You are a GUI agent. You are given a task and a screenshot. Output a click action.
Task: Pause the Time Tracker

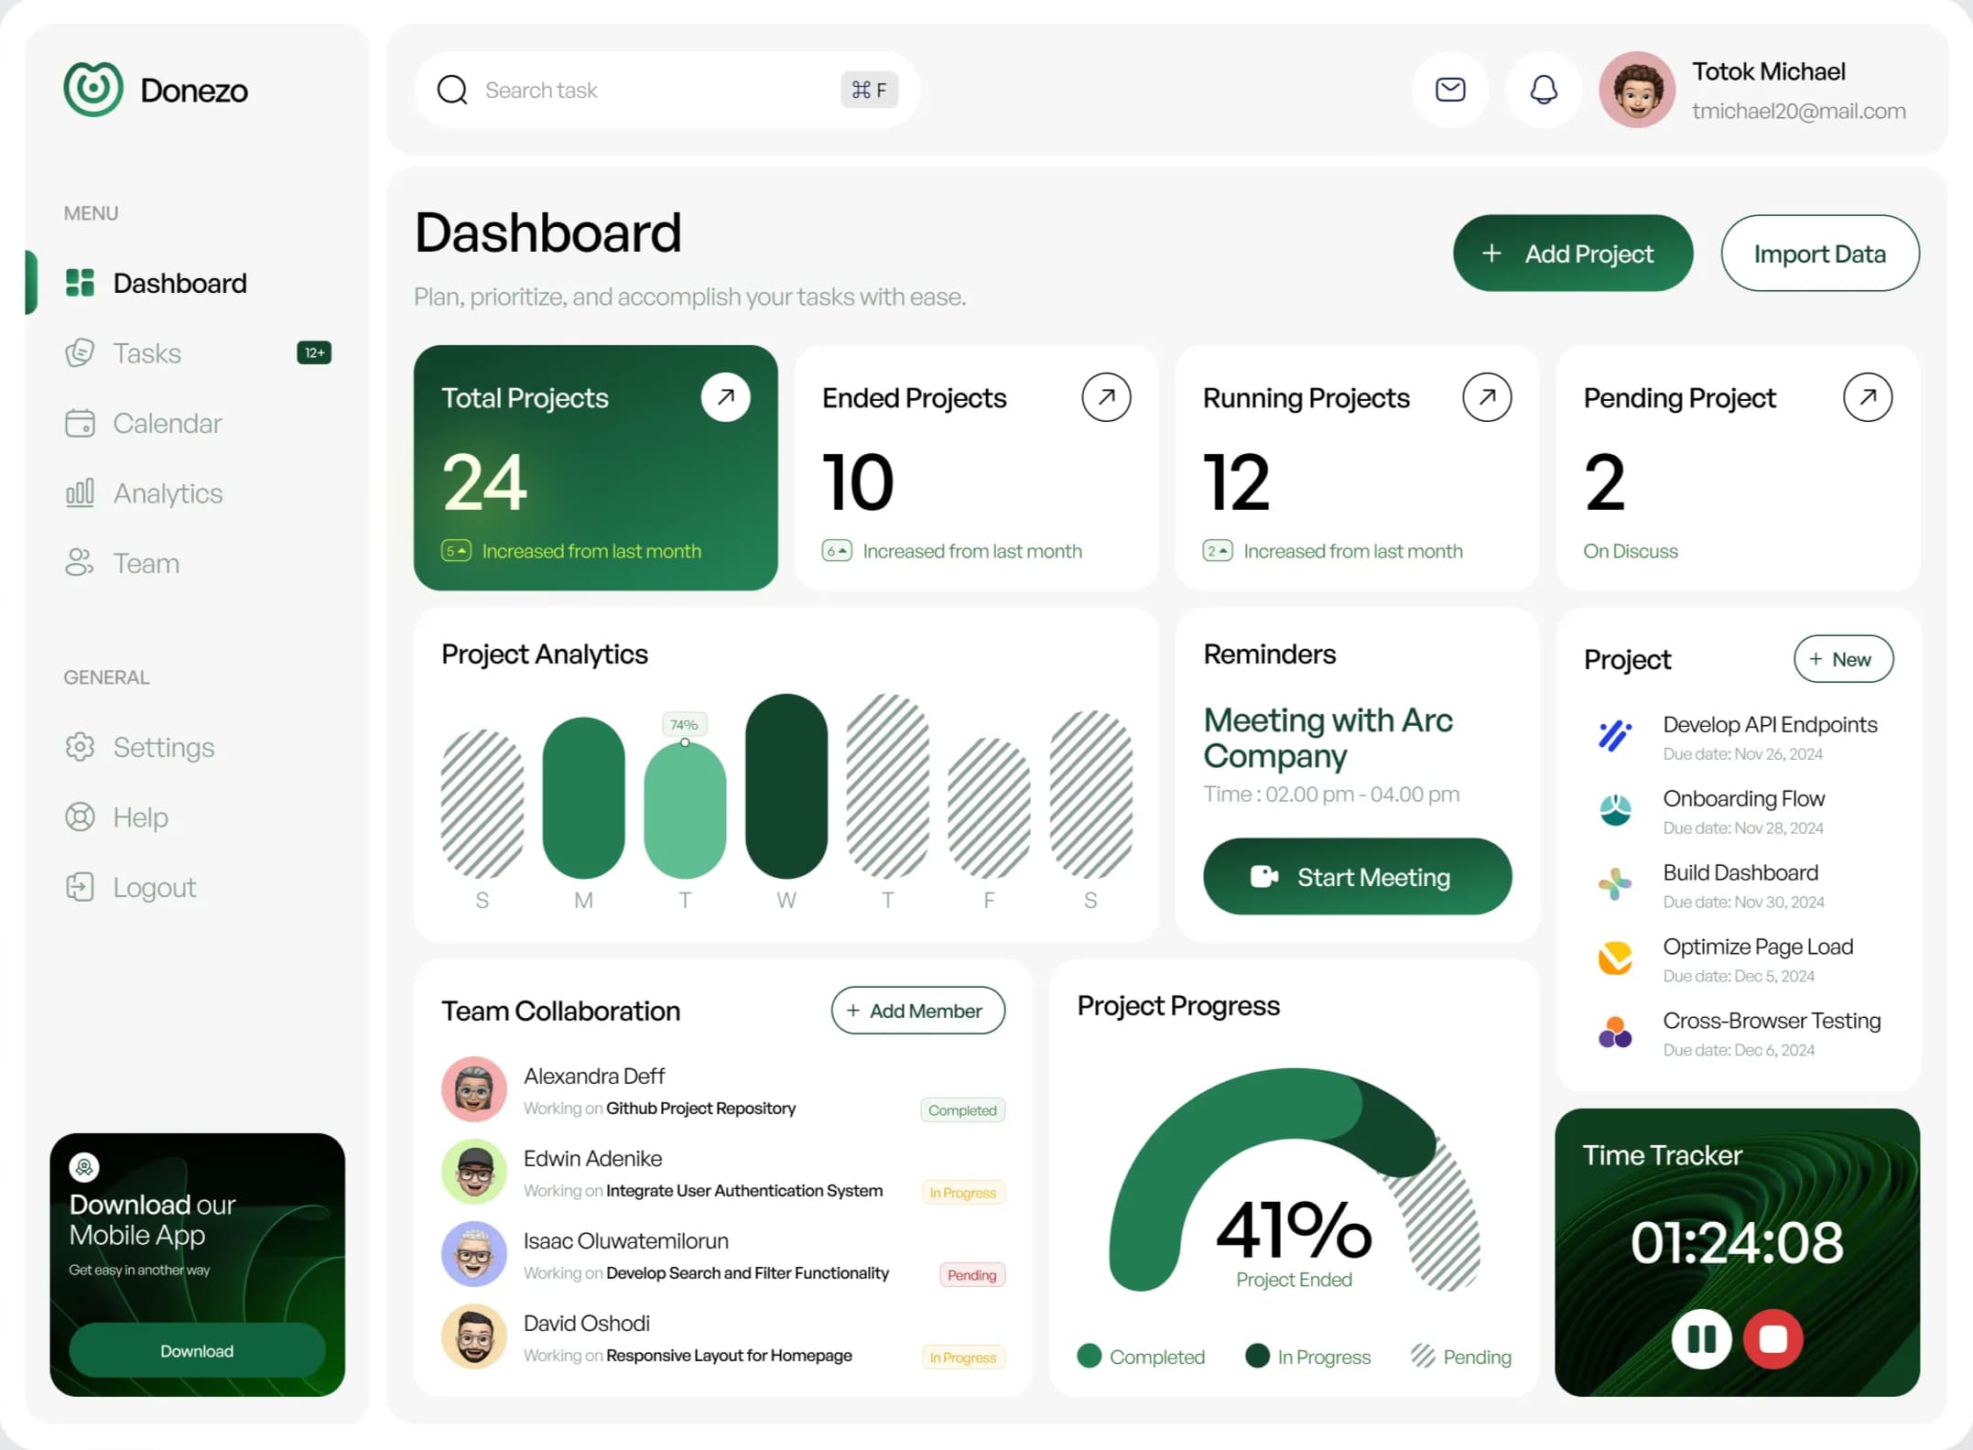(x=1701, y=1339)
